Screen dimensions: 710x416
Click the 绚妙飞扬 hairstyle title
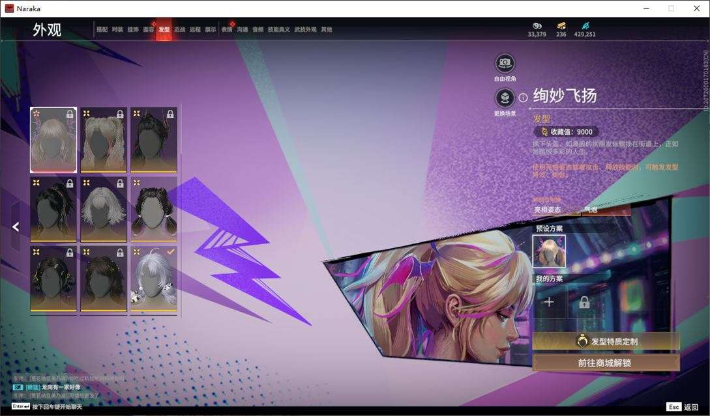tap(565, 96)
